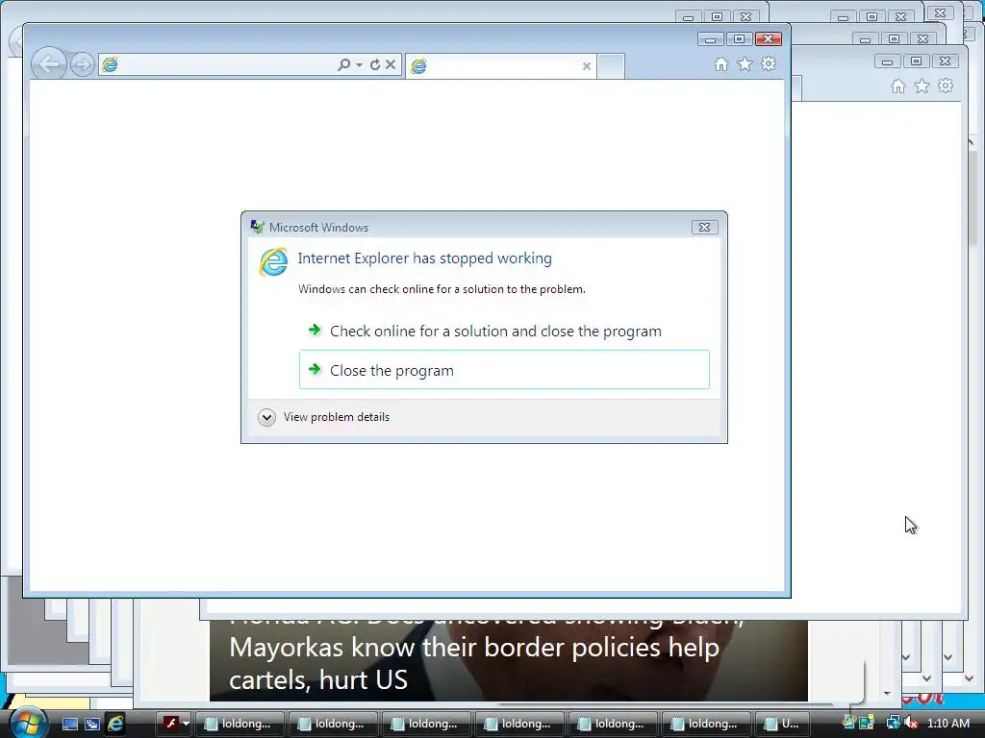The height and width of the screenshot is (738, 985).
Task: Open Tools gear in the front IE window
Action: click(769, 64)
